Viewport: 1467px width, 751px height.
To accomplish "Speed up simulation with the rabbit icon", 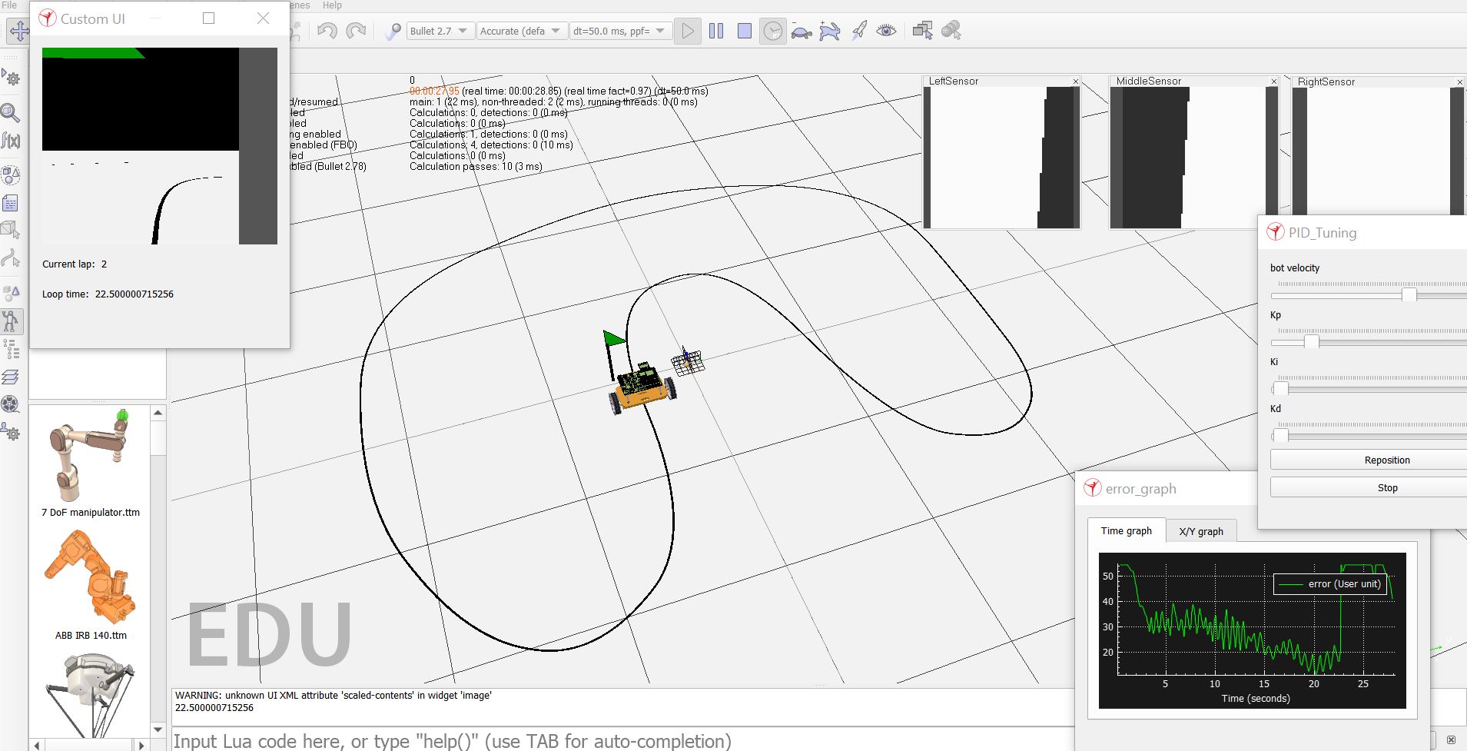I will [x=830, y=31].
